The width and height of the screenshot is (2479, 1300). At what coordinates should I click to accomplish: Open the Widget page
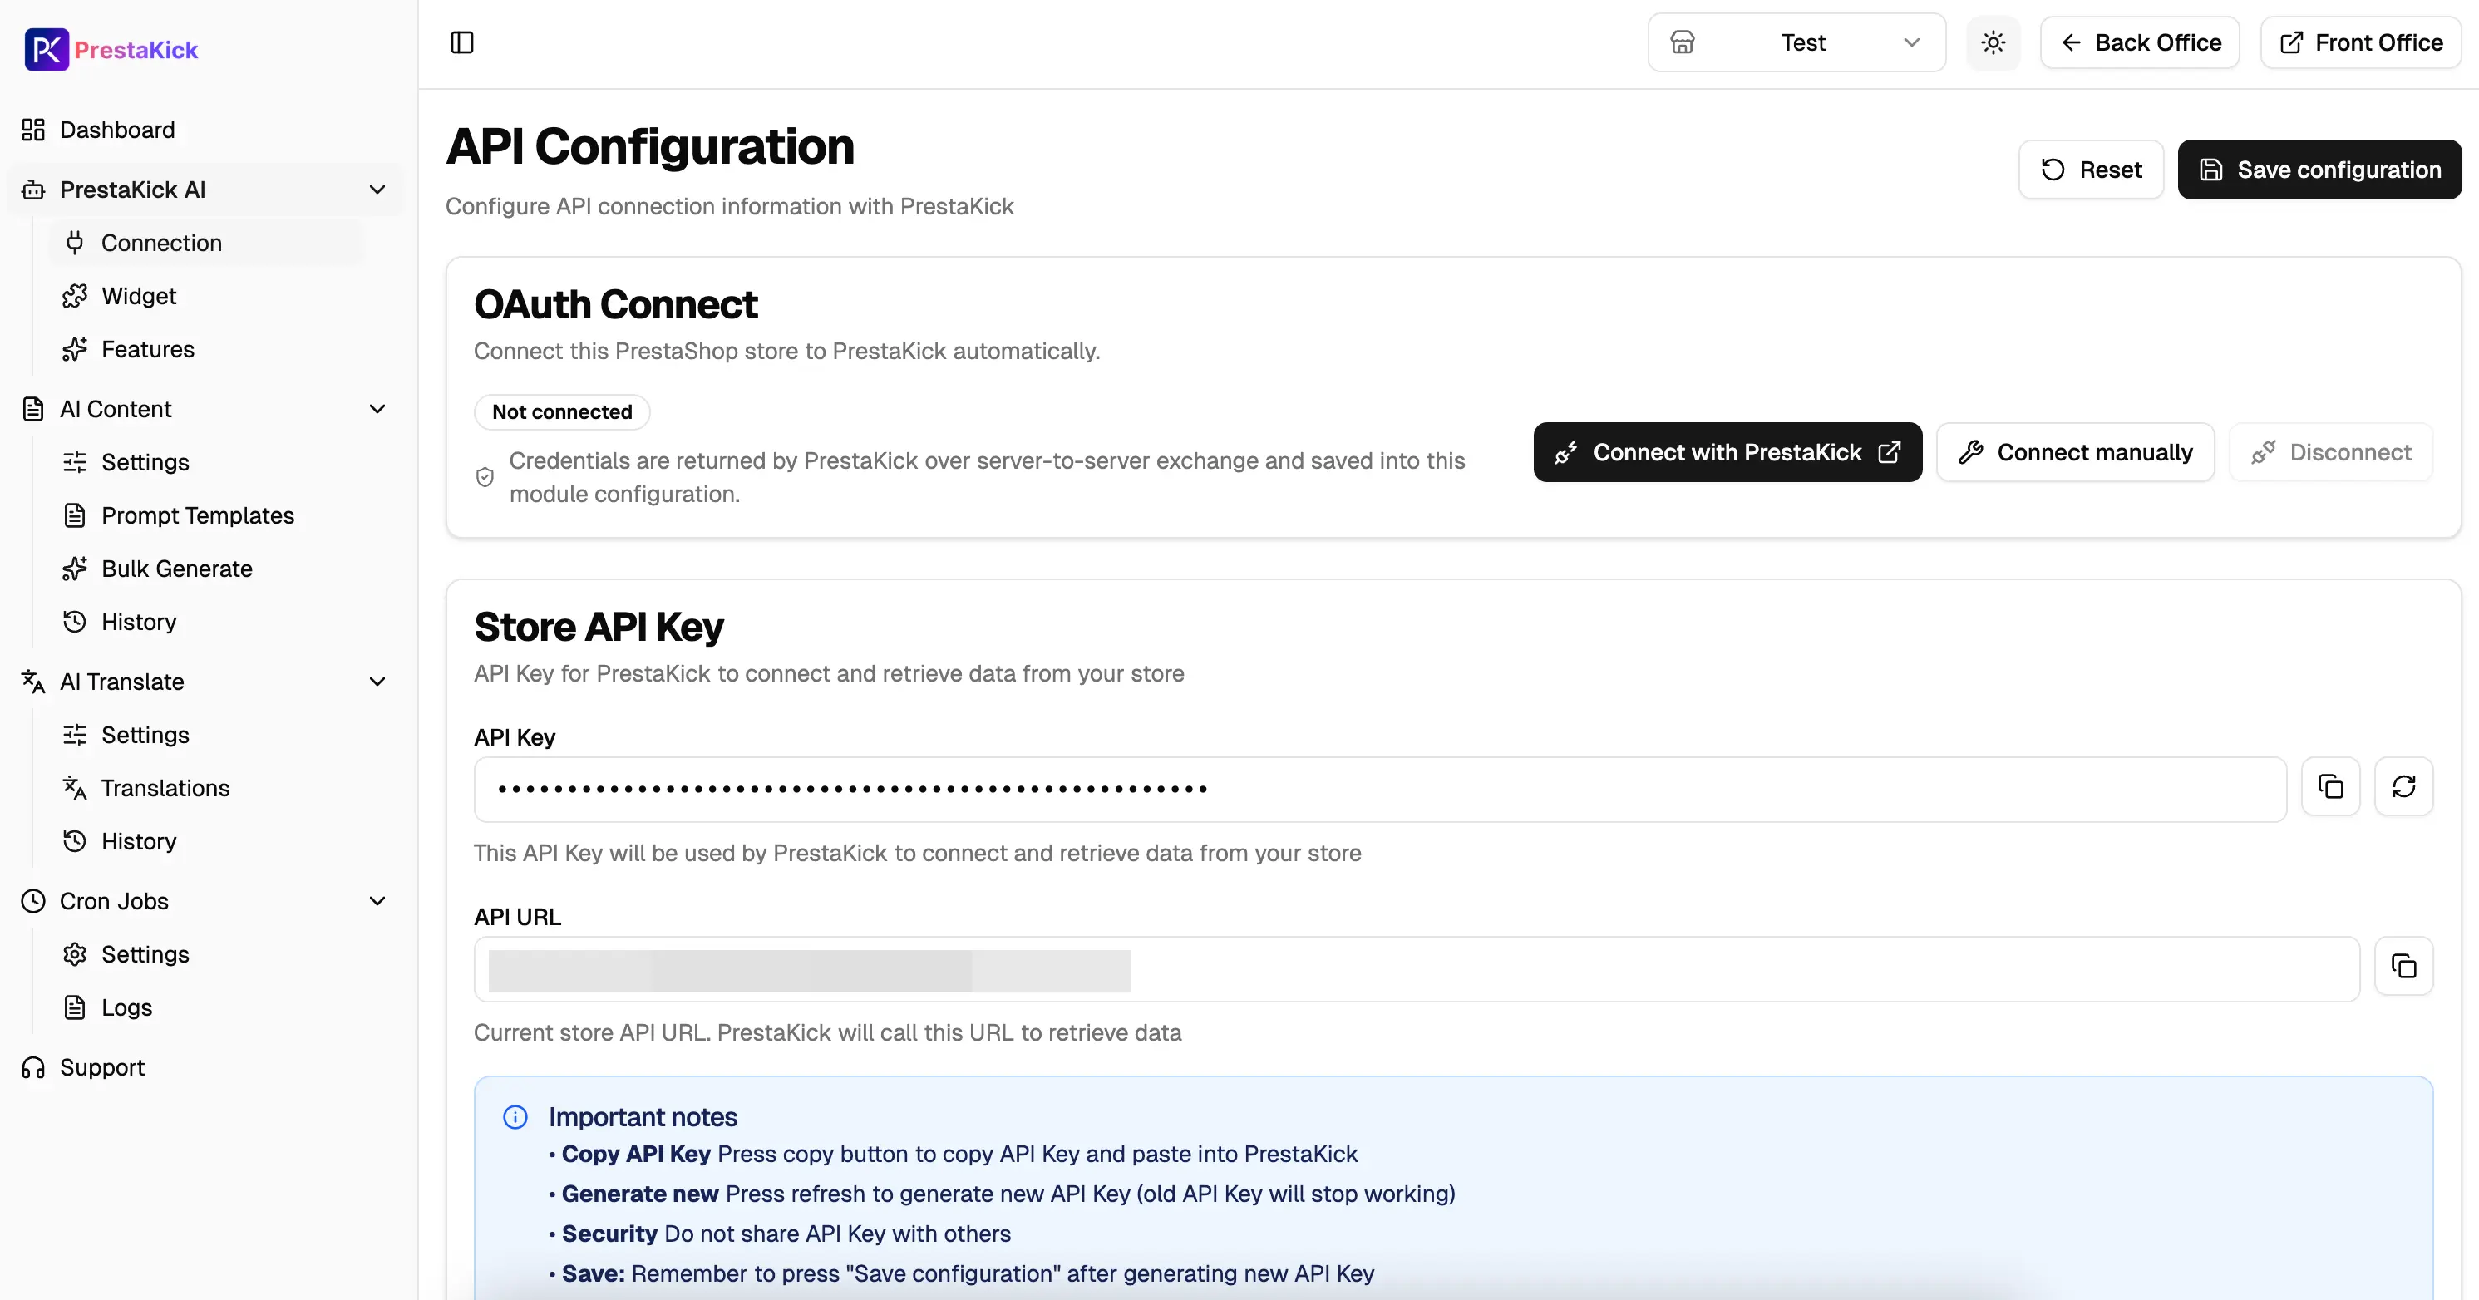click(x=139, y=295)
